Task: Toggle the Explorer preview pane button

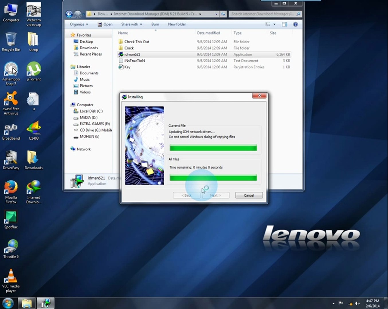Action: point(285,24)
